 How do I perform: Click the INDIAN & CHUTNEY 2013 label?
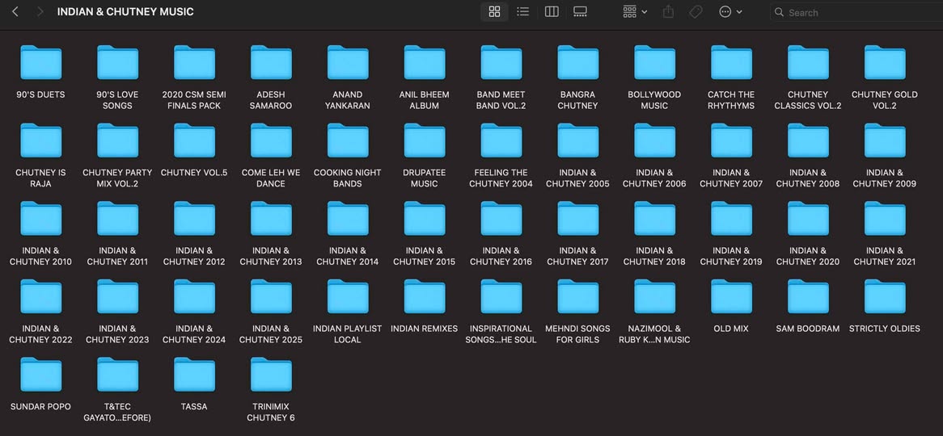pos(271,257)
